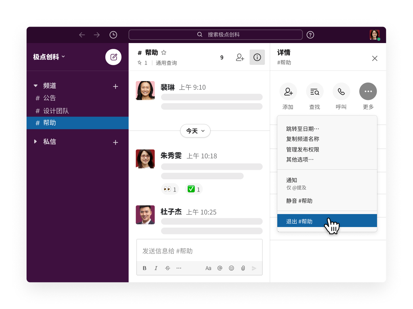Add a channel with 频道 plus

point(116,86)
